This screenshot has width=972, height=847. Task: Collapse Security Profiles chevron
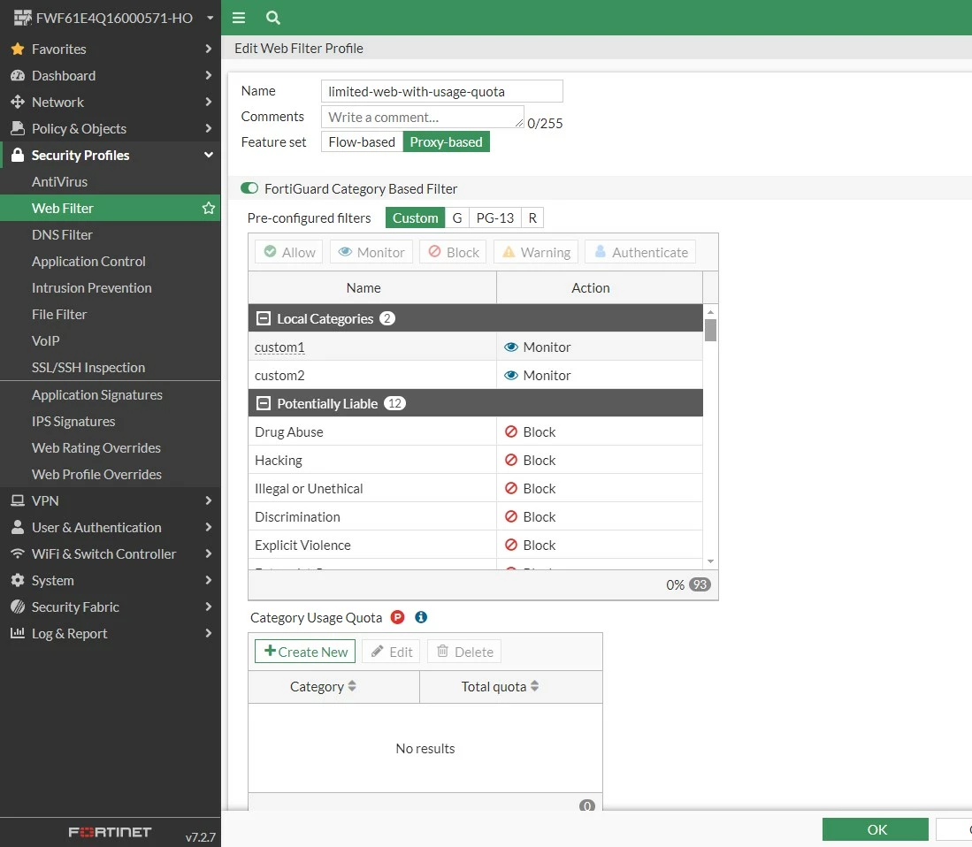[209, 155]
